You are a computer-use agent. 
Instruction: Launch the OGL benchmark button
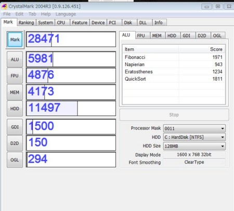15,160
